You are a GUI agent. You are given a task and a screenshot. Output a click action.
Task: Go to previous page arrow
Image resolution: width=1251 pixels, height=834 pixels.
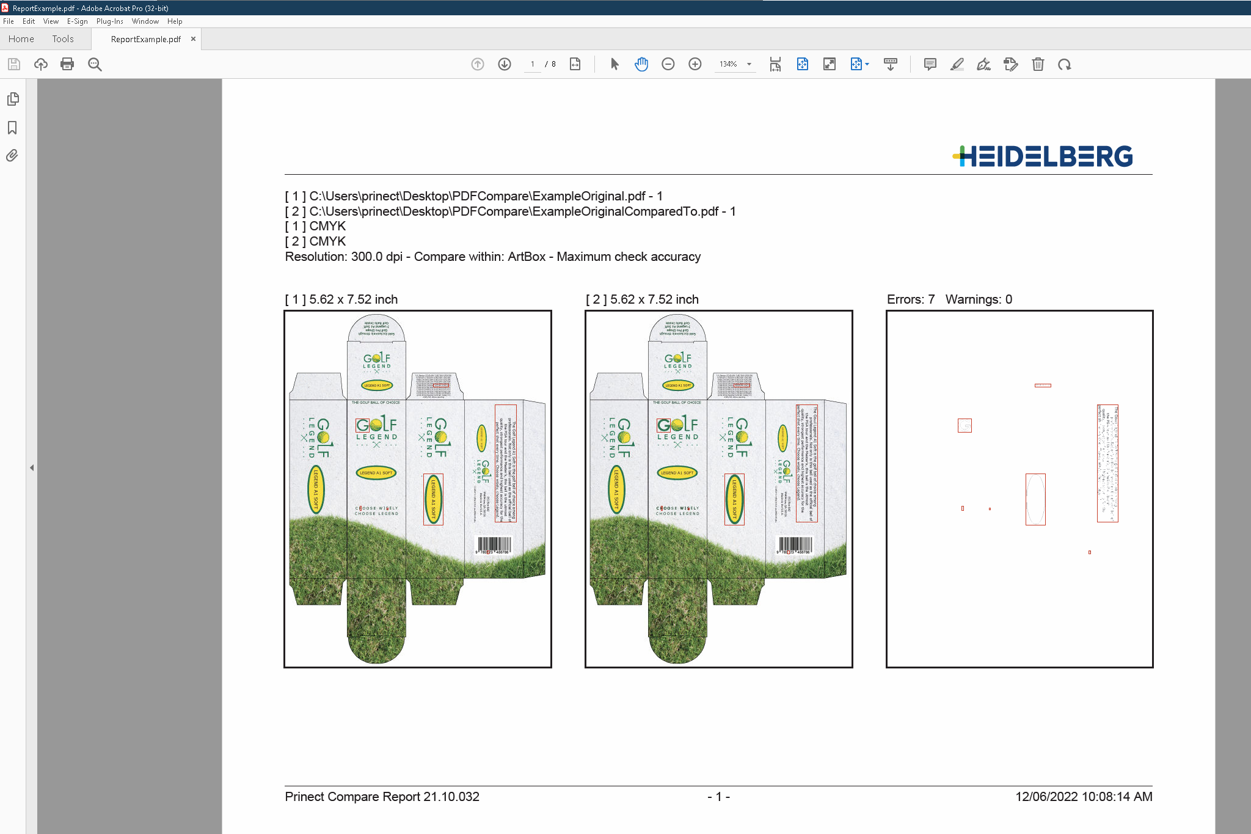pos(478,64)
